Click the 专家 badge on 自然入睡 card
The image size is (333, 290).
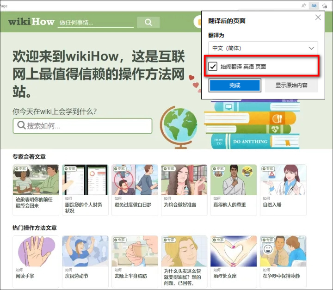click(268, 169)
